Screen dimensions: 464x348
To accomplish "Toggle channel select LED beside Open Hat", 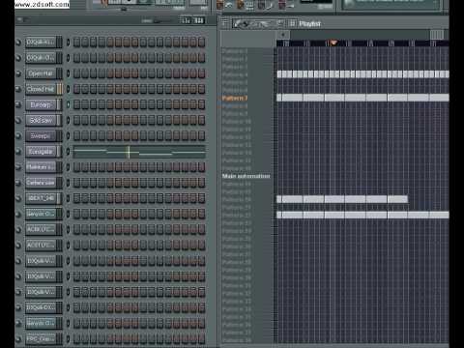I will [x=68, y=73].
